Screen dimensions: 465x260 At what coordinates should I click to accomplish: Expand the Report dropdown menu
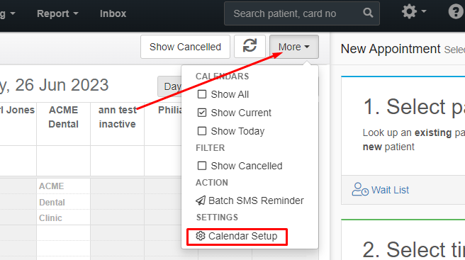coord(57,13)
